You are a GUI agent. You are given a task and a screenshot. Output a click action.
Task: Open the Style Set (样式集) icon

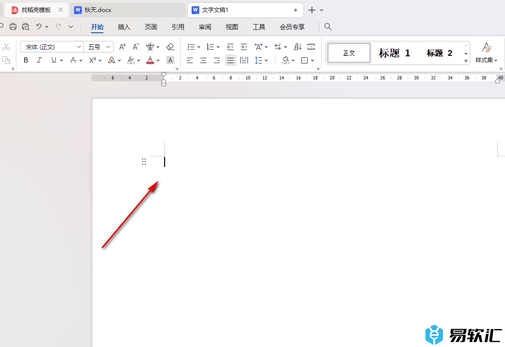486,53
